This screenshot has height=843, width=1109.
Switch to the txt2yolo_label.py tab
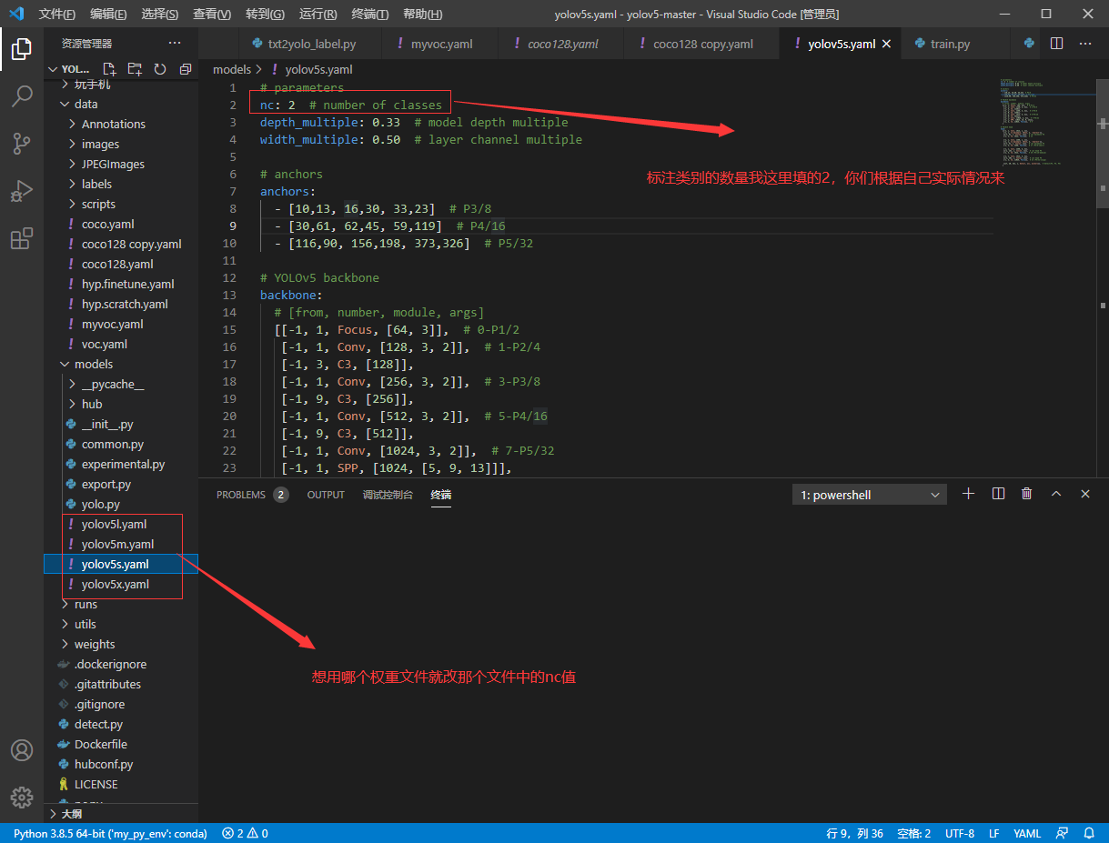311,44
